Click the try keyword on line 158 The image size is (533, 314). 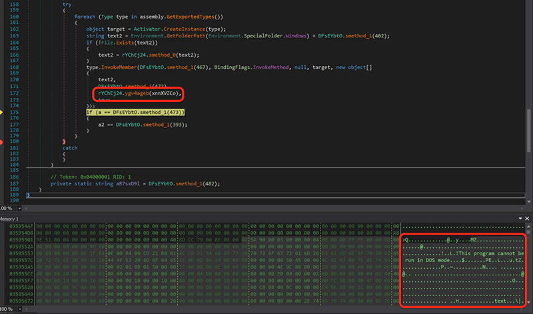67,5
